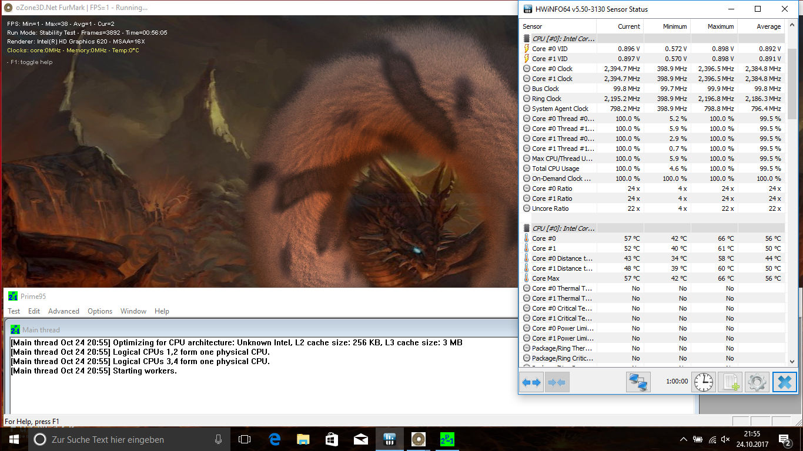Viewport: 803px width, 451px height.
Task: Click the HWiNFO vertical scrollbar thumb
Action: pos(791,83)
